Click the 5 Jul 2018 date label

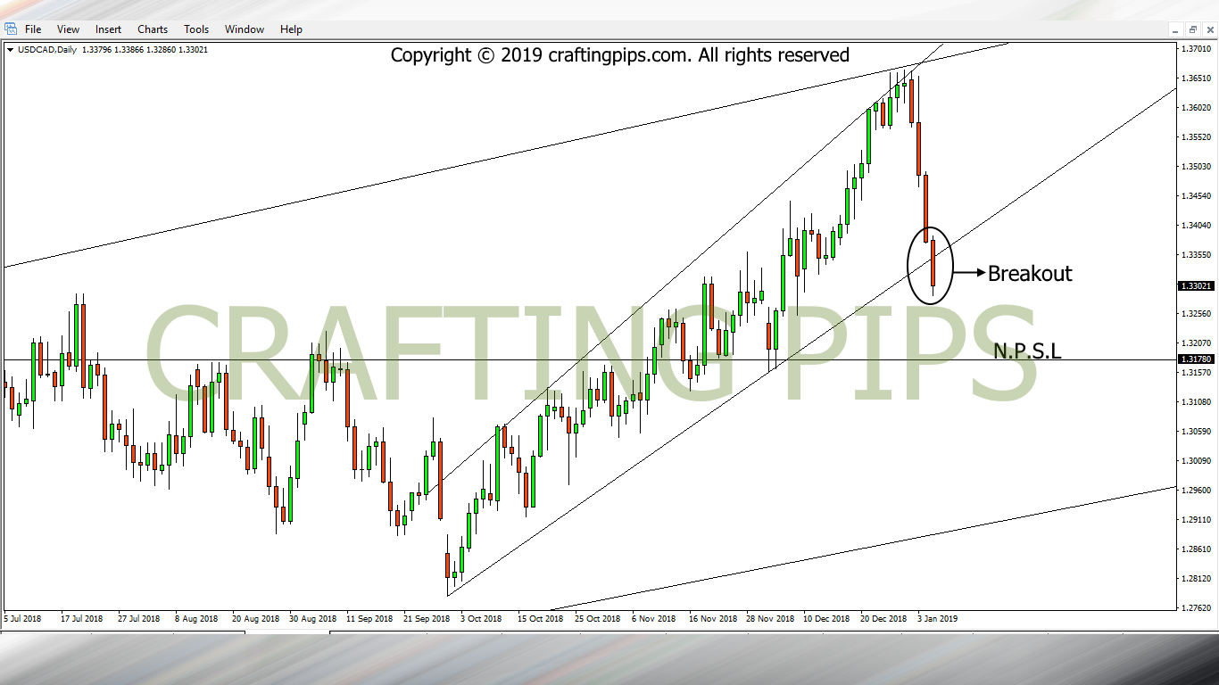click(x=22, y=618)
